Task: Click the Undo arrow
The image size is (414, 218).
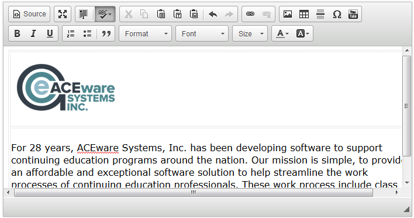Action: pyautogui.click(x=213, y=14)
